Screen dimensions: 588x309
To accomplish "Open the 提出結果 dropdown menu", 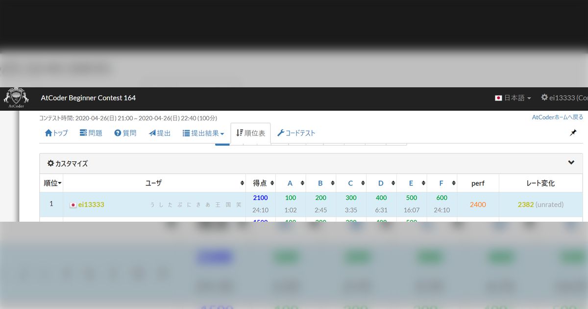I will pyautogui.click(x=203, y=133).
